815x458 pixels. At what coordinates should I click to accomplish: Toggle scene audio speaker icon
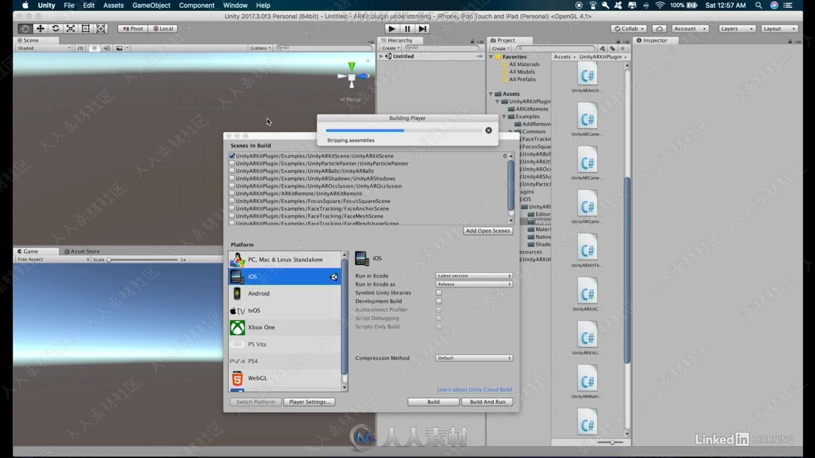106,48
